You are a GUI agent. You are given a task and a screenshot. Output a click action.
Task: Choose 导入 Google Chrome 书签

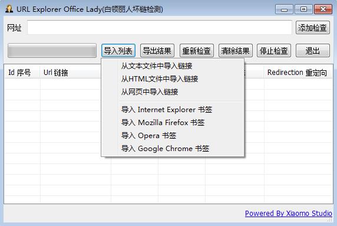173,149
